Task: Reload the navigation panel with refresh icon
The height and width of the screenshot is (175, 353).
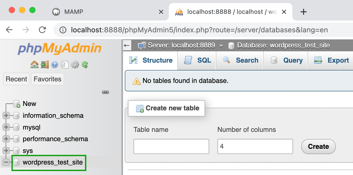Action: point(85,64)
